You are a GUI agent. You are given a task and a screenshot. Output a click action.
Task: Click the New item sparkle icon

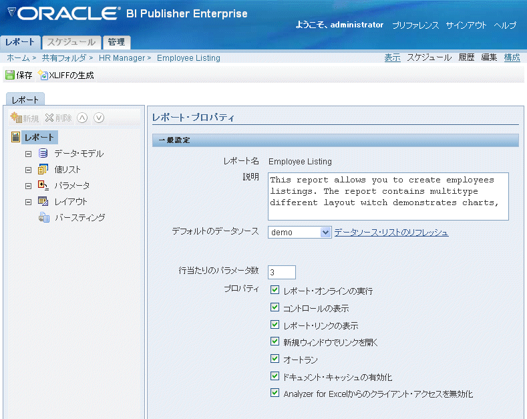(x=16, y=118)
